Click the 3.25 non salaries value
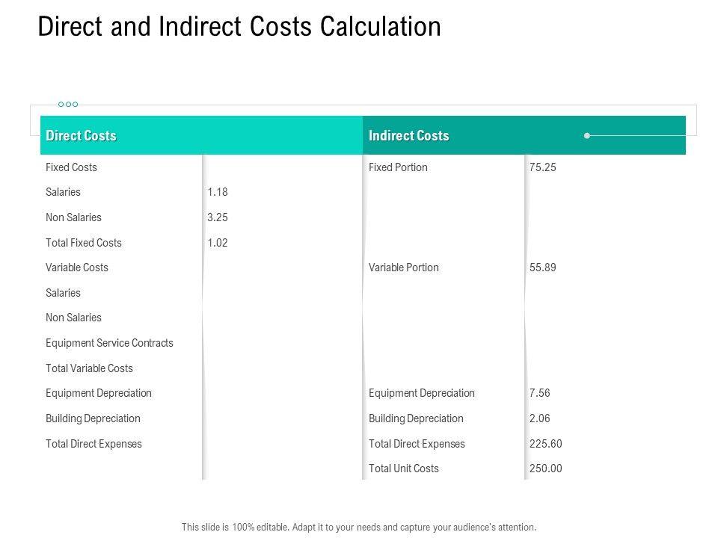718x538 pixels. point(218,217)
